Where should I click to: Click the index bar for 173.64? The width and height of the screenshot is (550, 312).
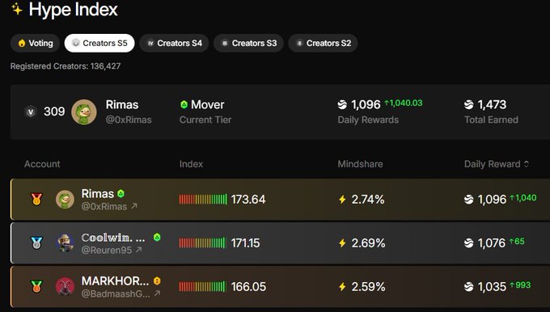click(x=203, y=199)
